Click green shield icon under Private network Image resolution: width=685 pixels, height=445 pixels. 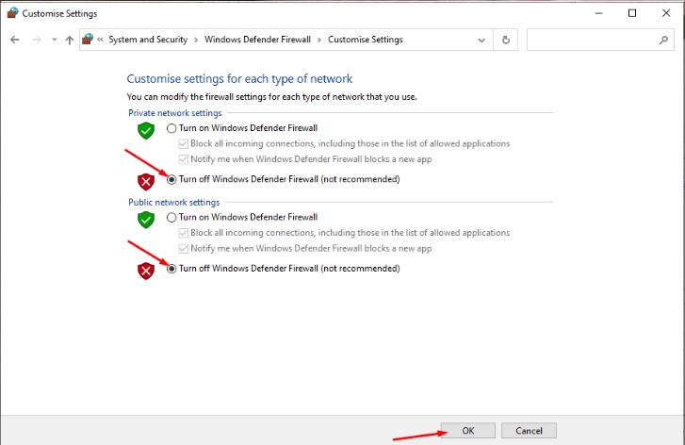tap(146, 131)
